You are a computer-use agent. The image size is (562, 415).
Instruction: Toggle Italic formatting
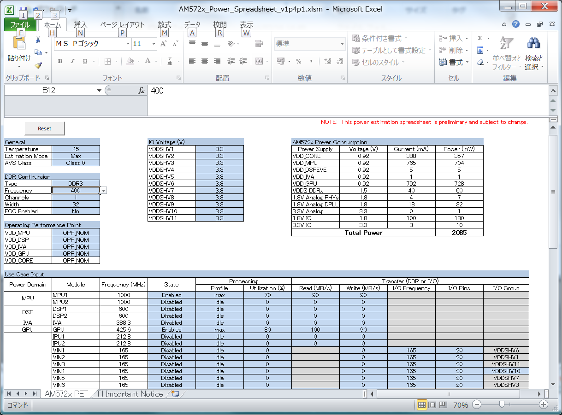point(72,61)
